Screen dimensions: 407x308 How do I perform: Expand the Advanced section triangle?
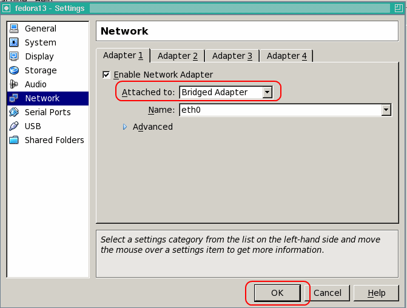[126, 127]
